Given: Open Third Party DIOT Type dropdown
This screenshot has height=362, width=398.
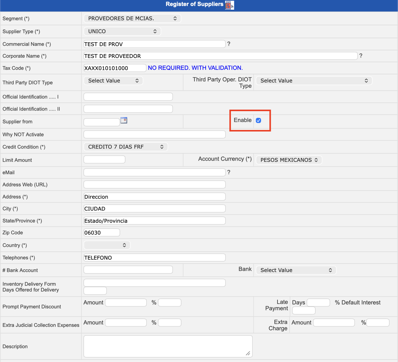Looking at the screenshot, I should (113, 81).
